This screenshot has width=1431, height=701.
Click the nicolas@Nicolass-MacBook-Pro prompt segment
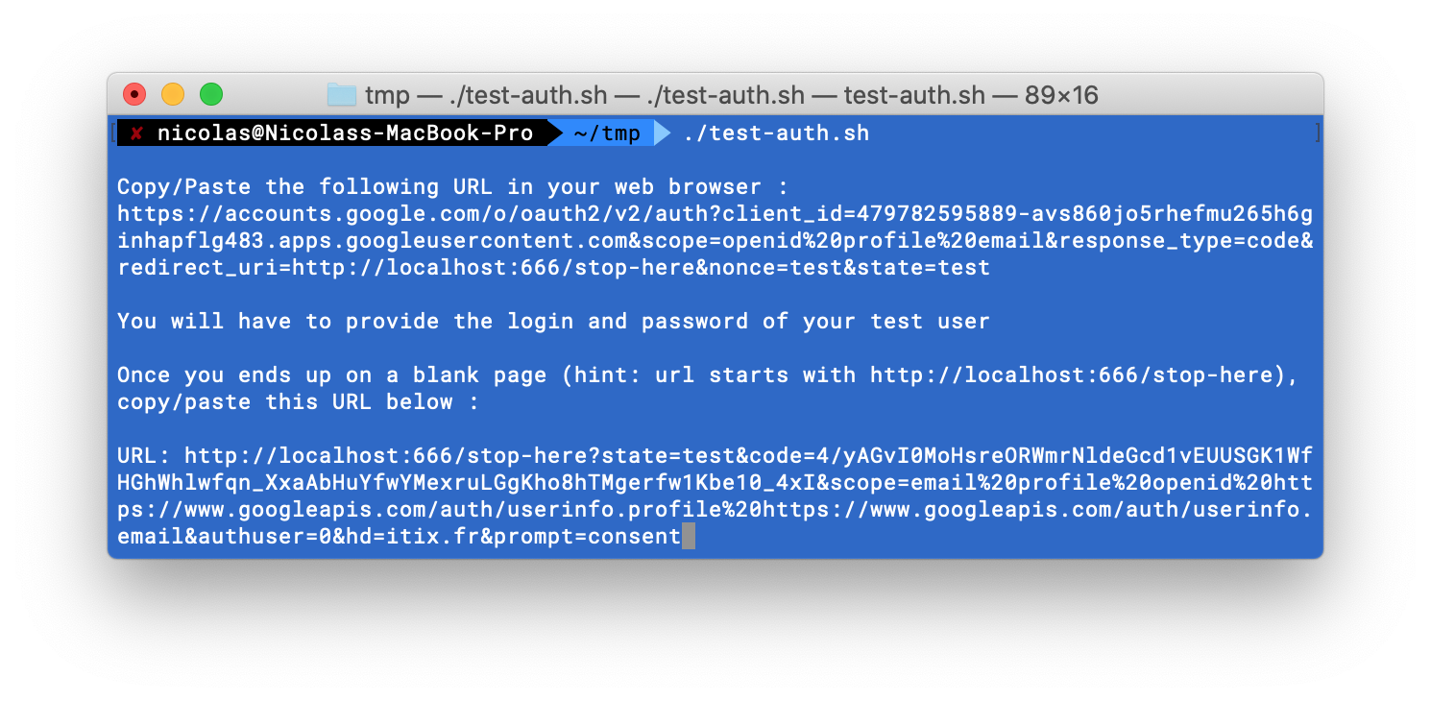tap(345, 133)
